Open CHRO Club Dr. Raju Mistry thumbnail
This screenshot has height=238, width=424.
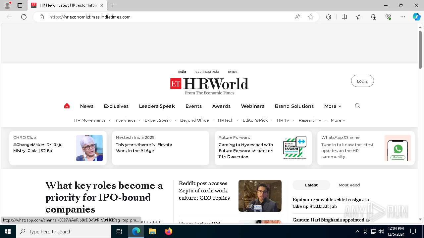tap(89, 148)
